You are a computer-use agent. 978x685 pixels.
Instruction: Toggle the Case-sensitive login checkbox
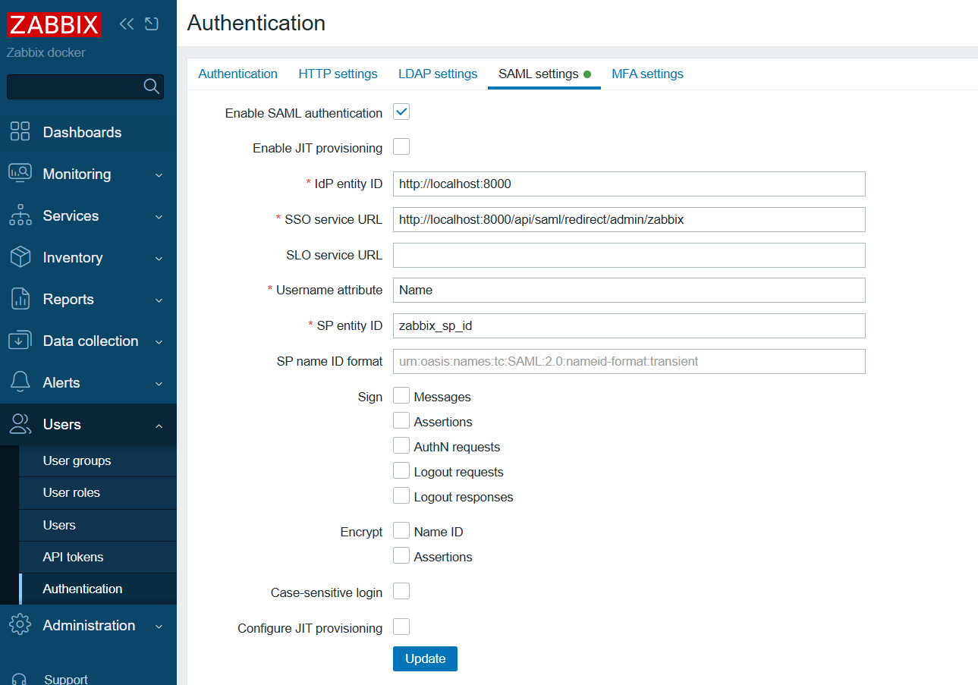coord(401,591)
